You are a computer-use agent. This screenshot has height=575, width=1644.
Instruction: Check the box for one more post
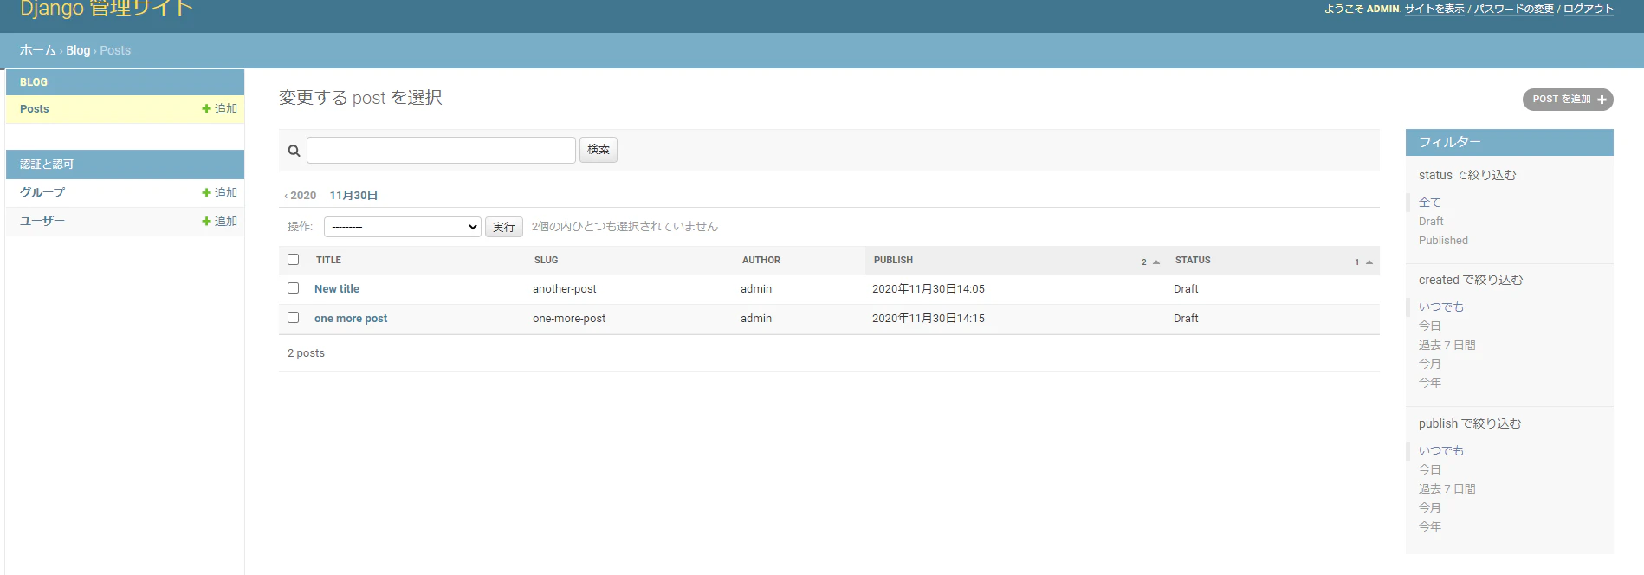(293, 318)
